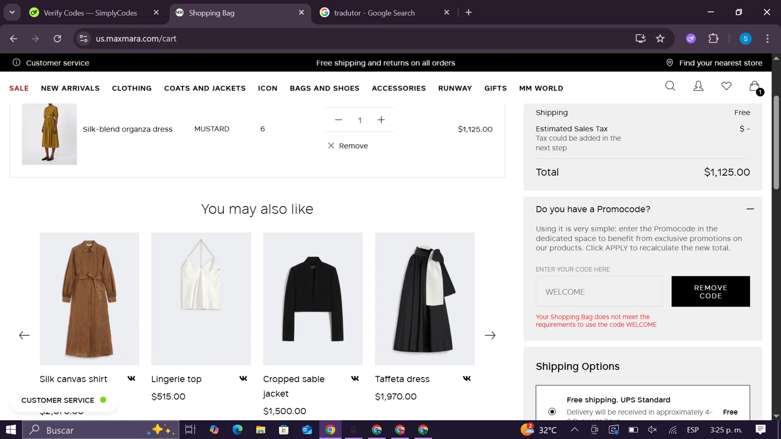Open Task View on taskbar
This screenshot has height=439, width=781.
(x=190, y=430)
